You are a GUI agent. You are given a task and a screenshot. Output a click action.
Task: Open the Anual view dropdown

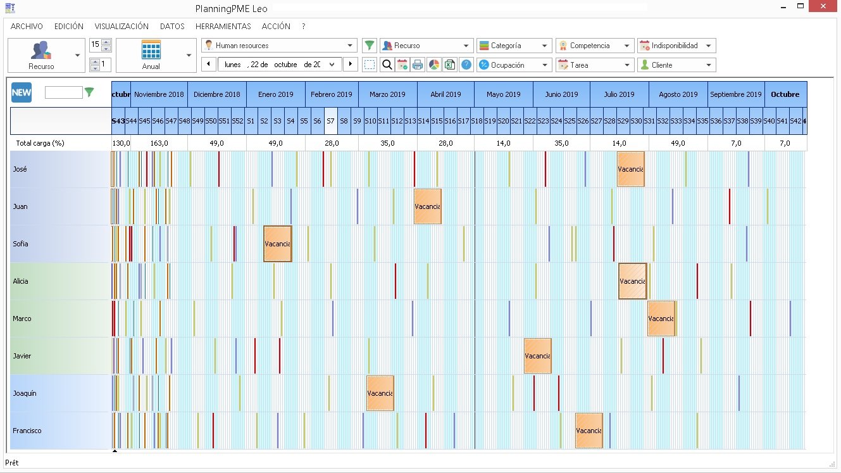[x=187, y=55]
